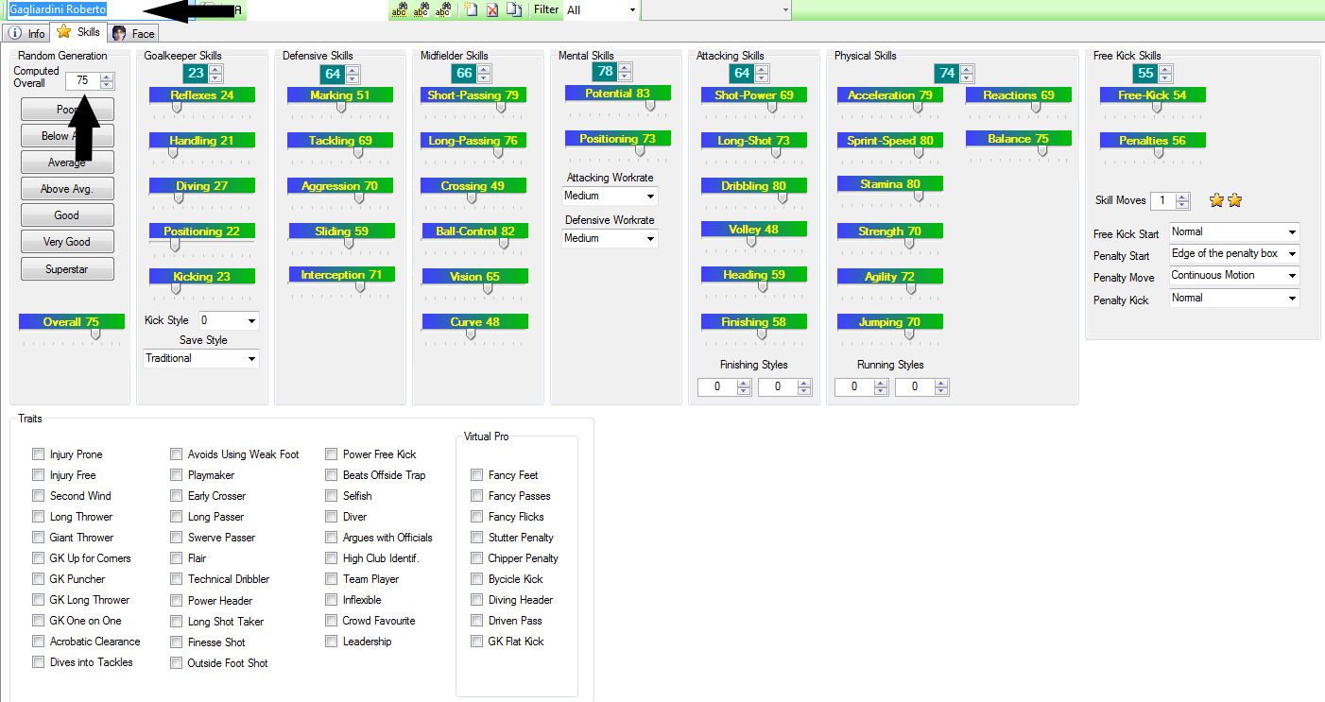
Task: Enable the Injury Prone trait
Action: click(x=38, y=454)
